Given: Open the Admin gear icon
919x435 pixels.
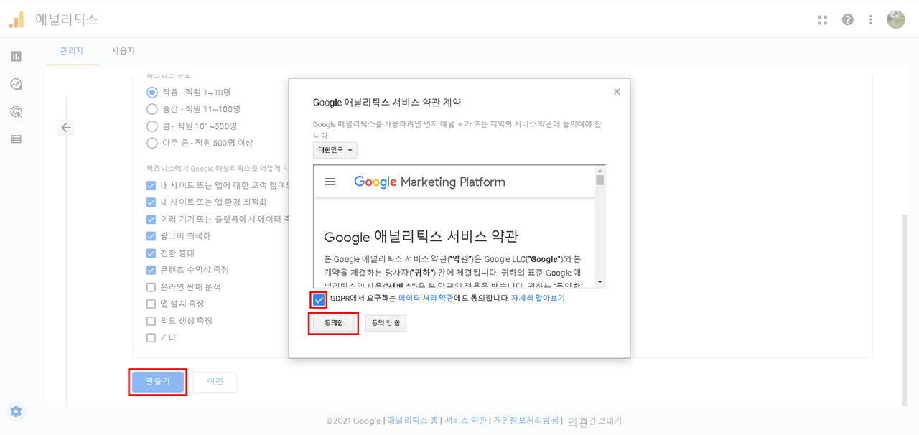Looking at the screenshot, I should 16,411.
